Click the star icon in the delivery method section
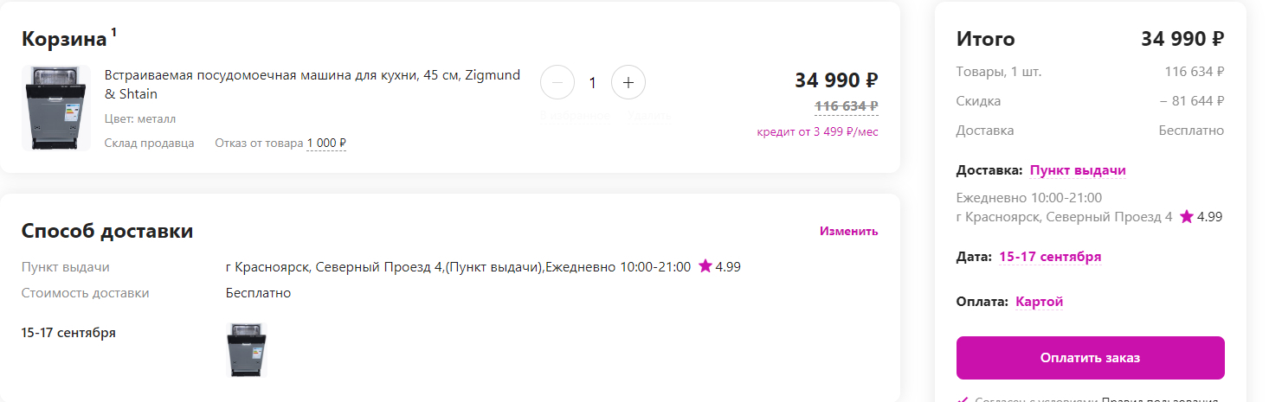 coord(705,267)
